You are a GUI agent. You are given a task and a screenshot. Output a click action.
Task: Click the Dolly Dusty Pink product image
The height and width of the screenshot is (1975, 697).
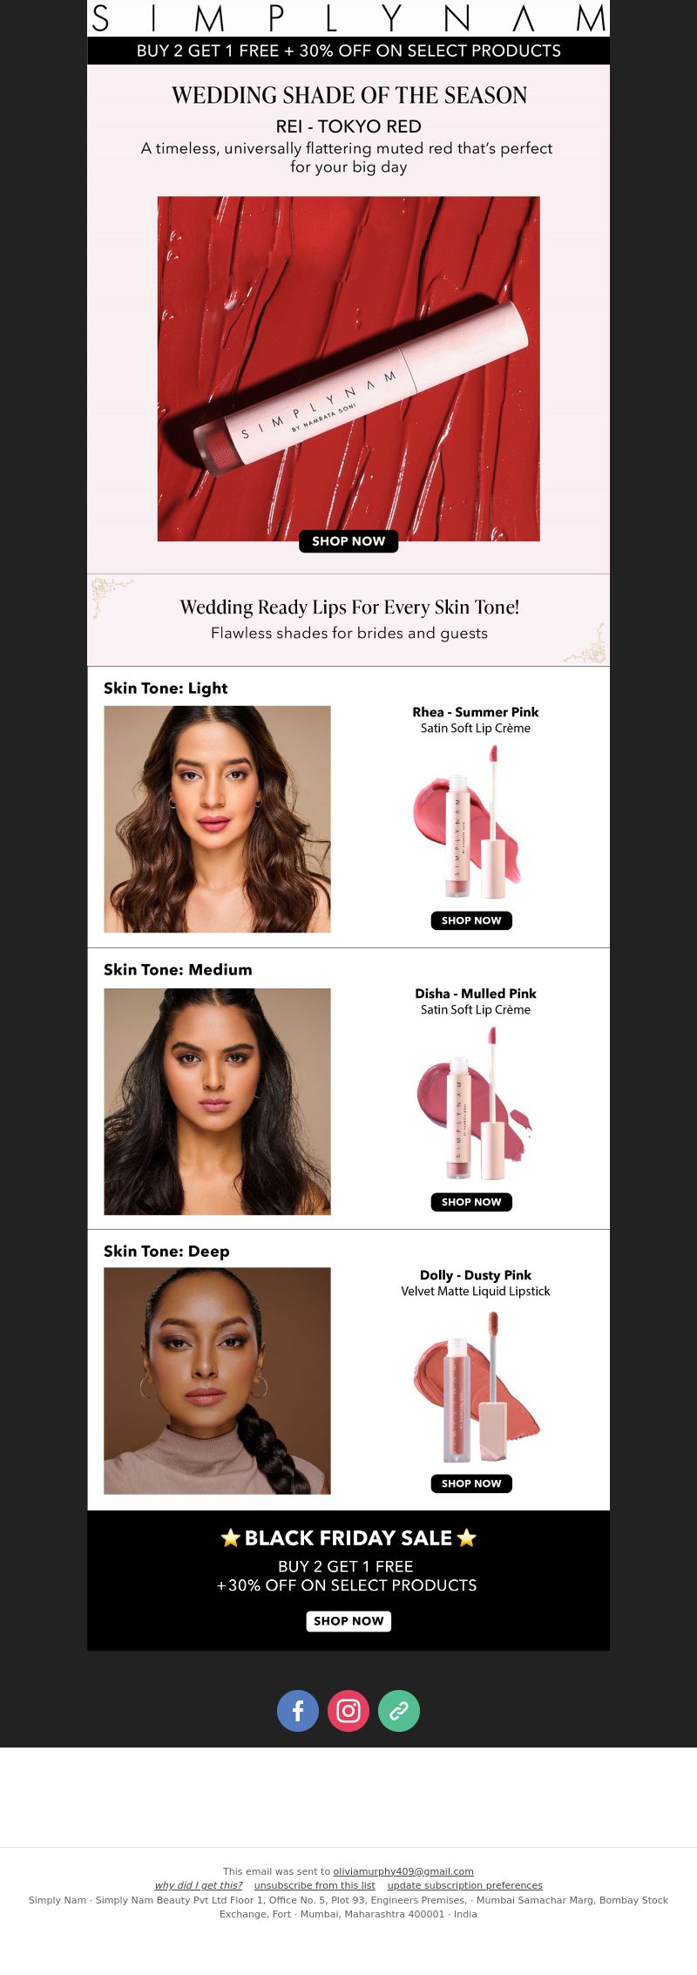pyautogui.click(x=471, y=1386)
